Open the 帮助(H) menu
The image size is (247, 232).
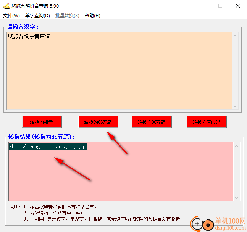point(92,16)
